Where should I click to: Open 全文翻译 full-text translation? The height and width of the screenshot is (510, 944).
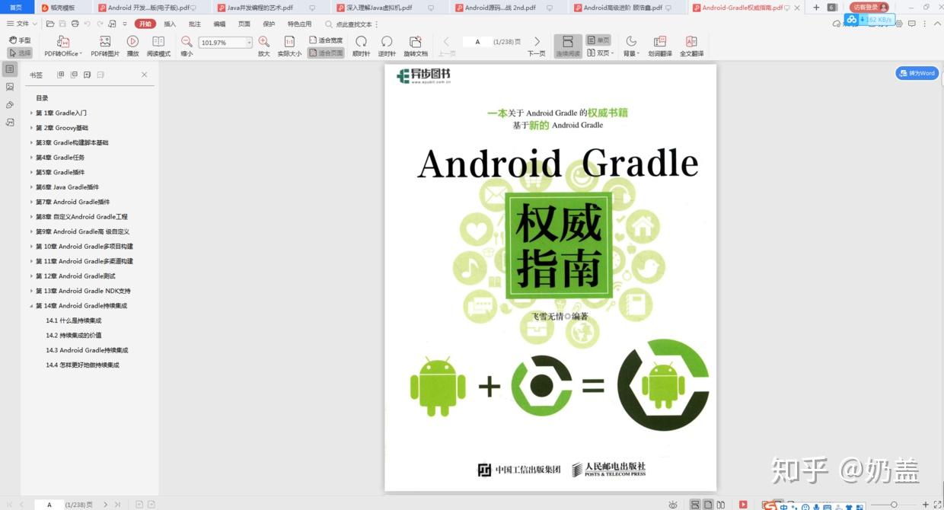(691, 46)
